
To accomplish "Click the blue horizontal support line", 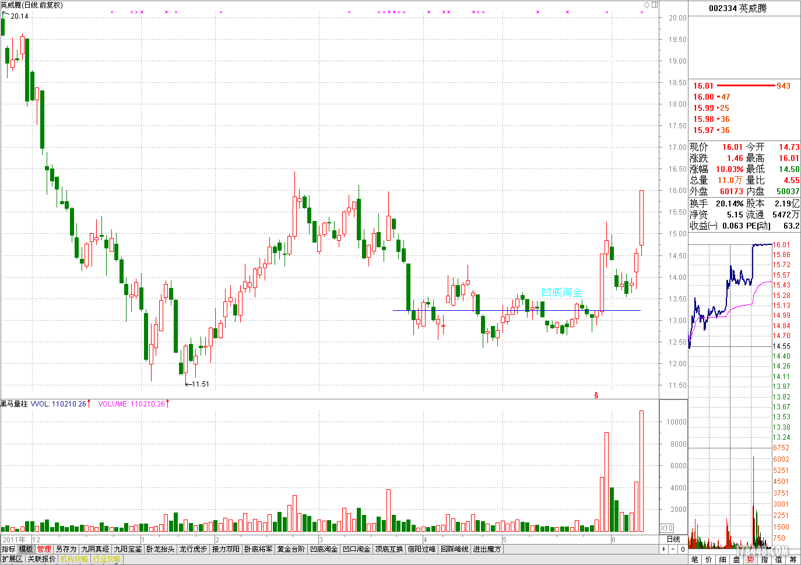I will point(517,310).
